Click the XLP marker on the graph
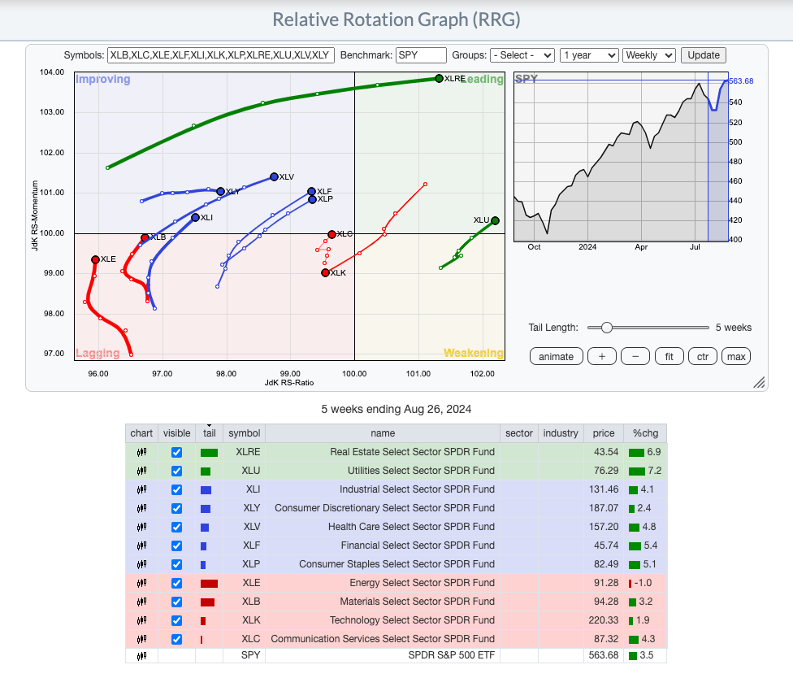This screenshot has width=793, height=678. 313,199
